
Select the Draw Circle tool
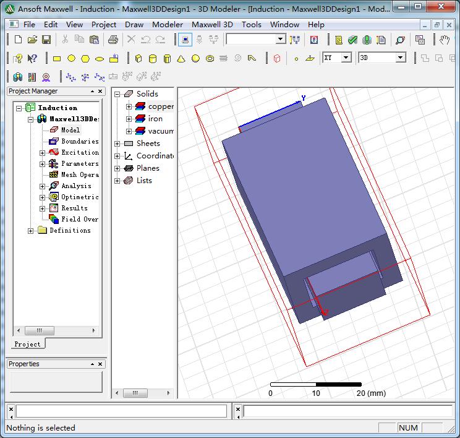(x=71, y=59)
